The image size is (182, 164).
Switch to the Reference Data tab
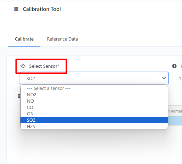point(62,39)
